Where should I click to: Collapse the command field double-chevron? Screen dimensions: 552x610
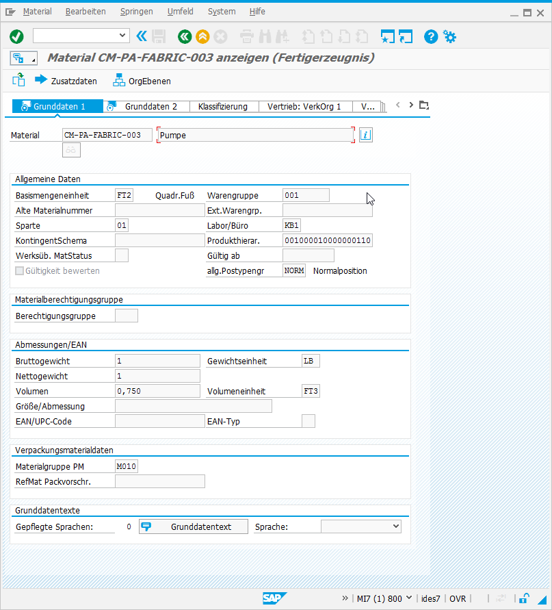142,36
